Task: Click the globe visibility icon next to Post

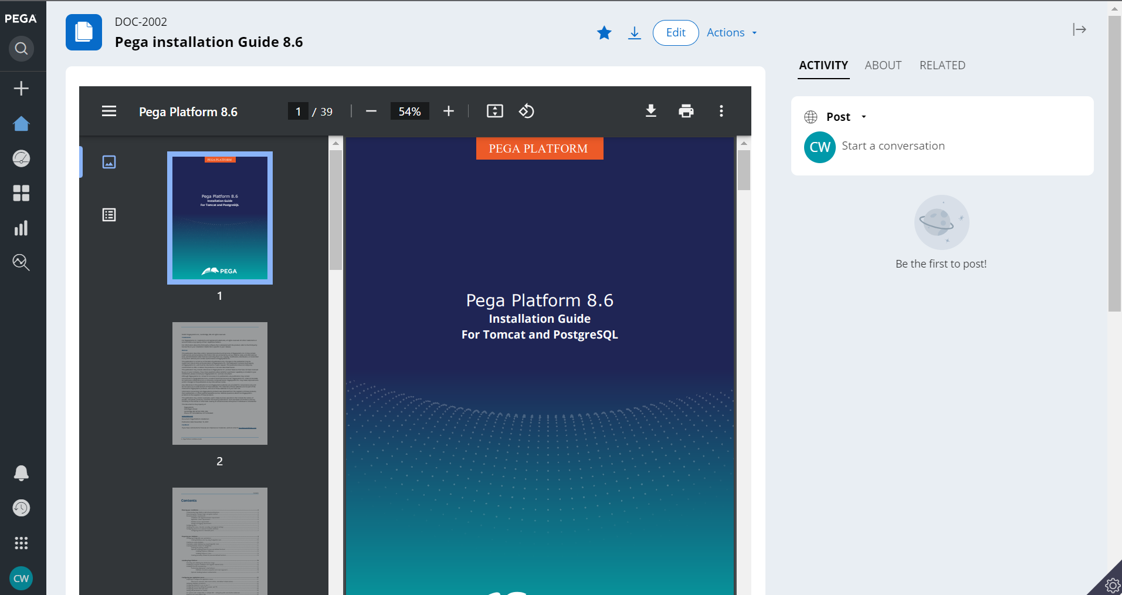Action: click(x=811, y=117)
